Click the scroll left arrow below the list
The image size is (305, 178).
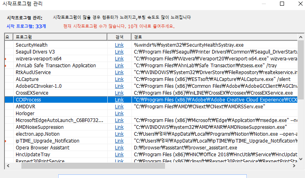point(8,166)
